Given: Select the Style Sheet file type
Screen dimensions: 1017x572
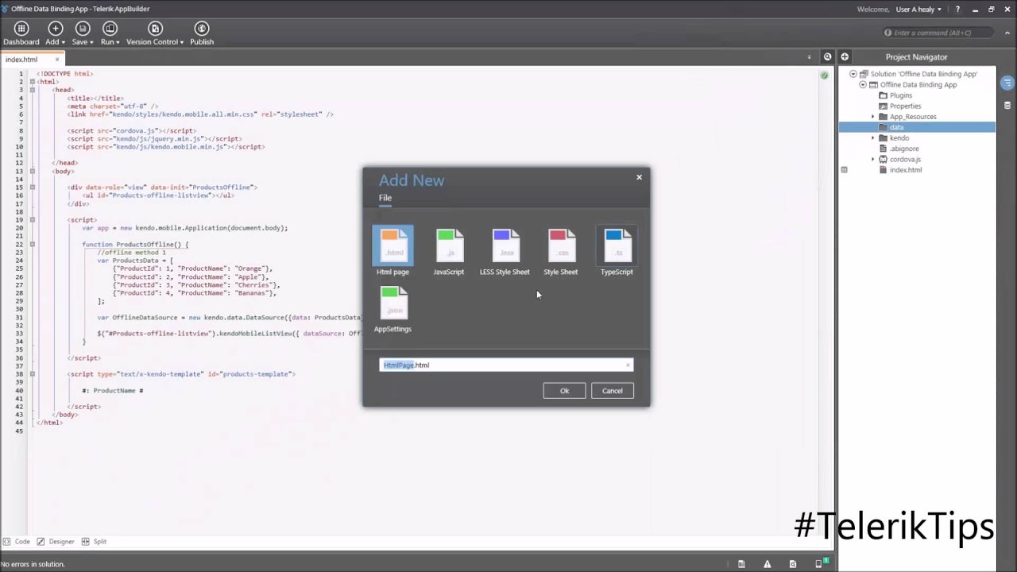Looking at the screenshot, I should [x=561, y=251].
